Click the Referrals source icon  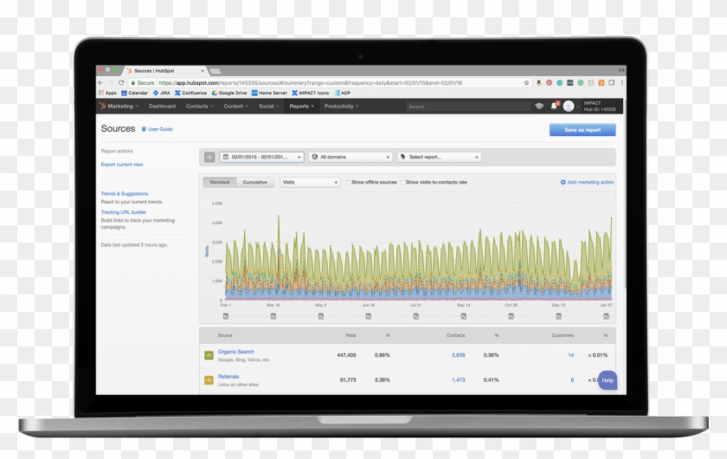point(209,379)
